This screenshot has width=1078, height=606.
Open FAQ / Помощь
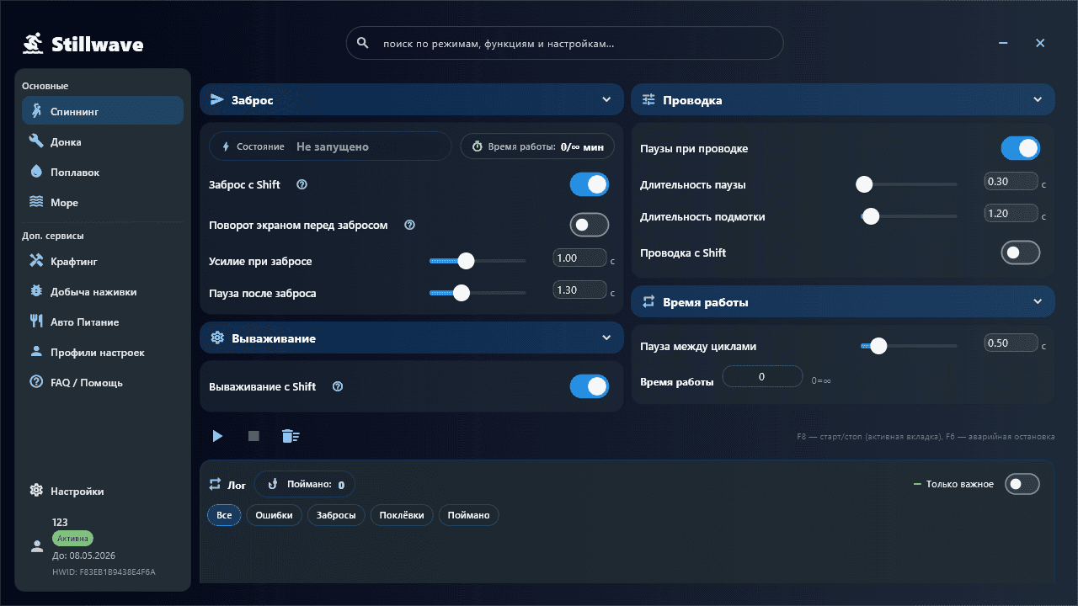(x=102, y=382)
